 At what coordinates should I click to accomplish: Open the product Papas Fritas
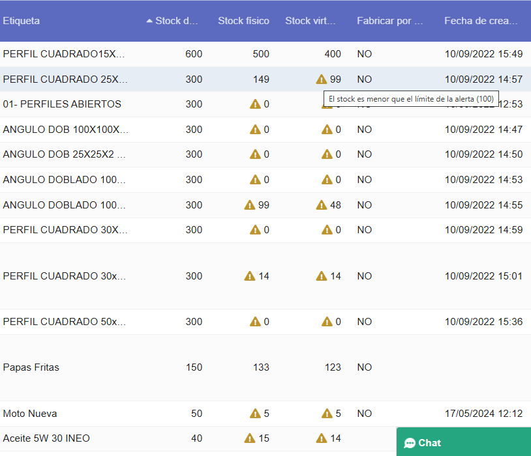pyautogui.click(x=29, y=367)
